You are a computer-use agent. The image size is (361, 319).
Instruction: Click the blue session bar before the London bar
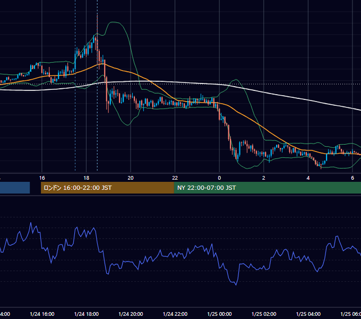click(15, 188)
